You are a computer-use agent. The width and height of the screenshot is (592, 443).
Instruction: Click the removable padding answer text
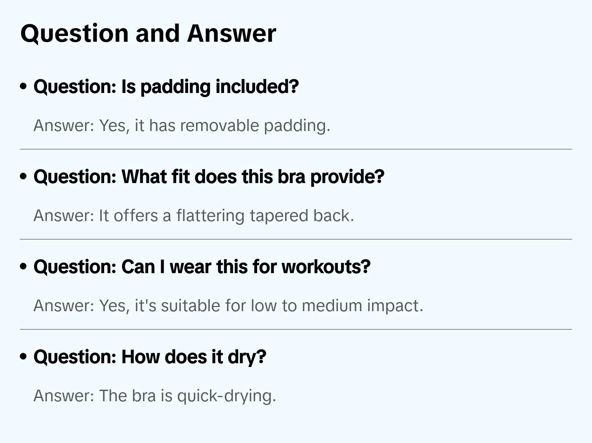coord(182,126)
